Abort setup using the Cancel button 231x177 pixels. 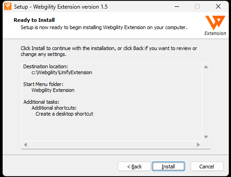tap(207, 167)
